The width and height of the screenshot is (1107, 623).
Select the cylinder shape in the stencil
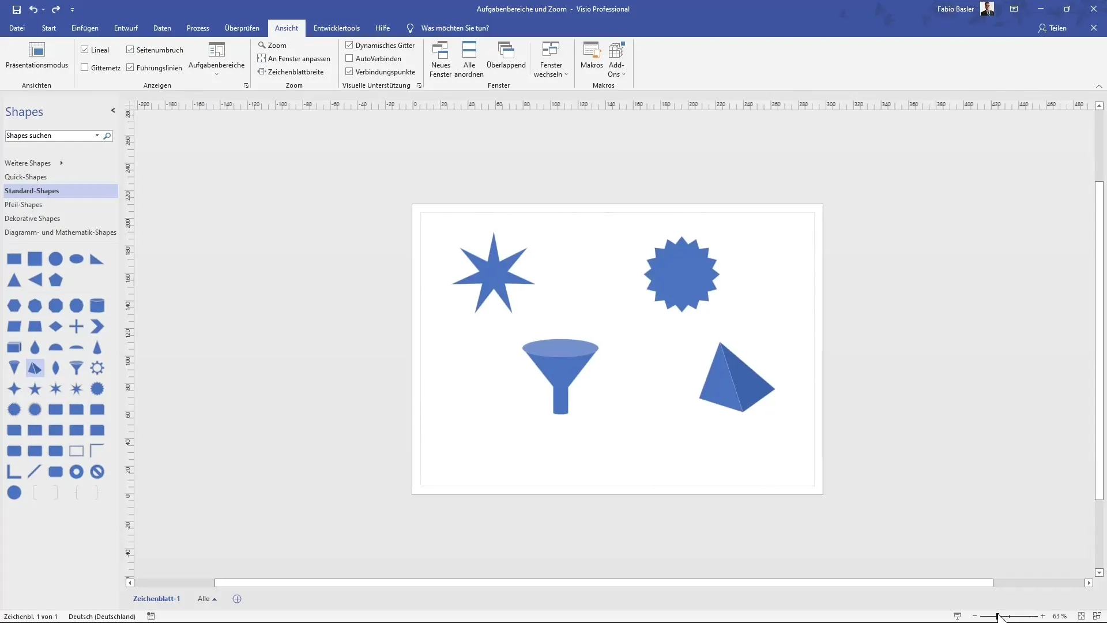coord(97,305)
